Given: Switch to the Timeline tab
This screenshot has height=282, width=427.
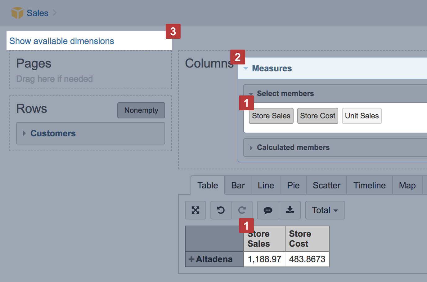Looking at the screenshot, I should click(369, 185).
